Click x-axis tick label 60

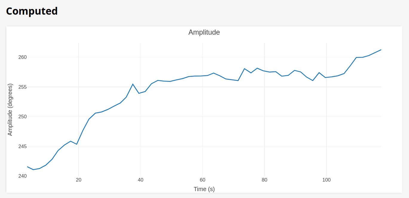point(202,180)
